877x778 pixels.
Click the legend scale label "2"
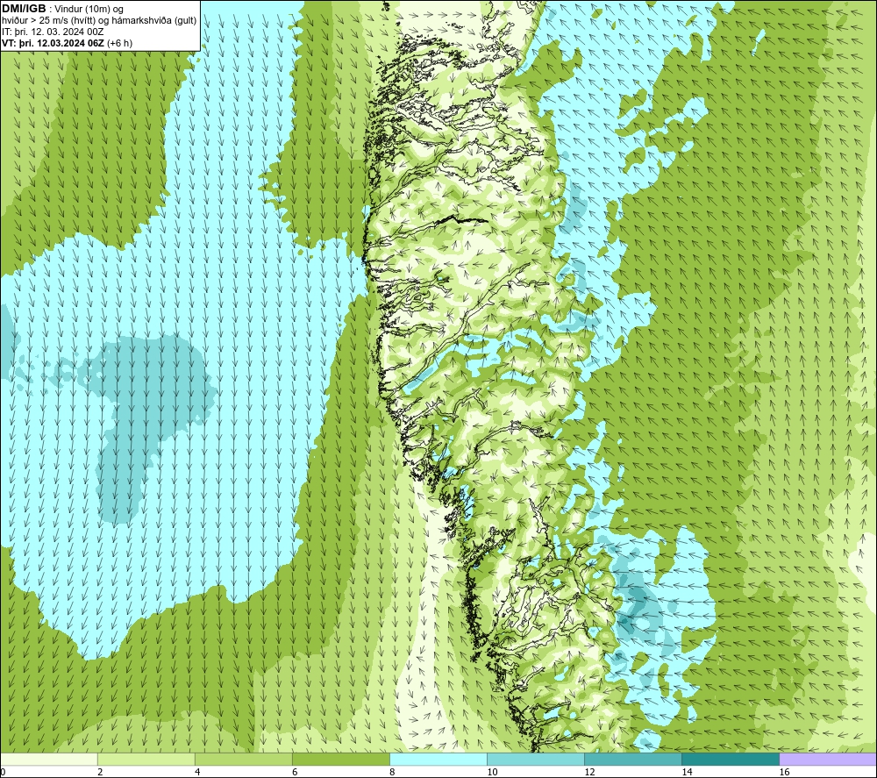pos(100,773)
